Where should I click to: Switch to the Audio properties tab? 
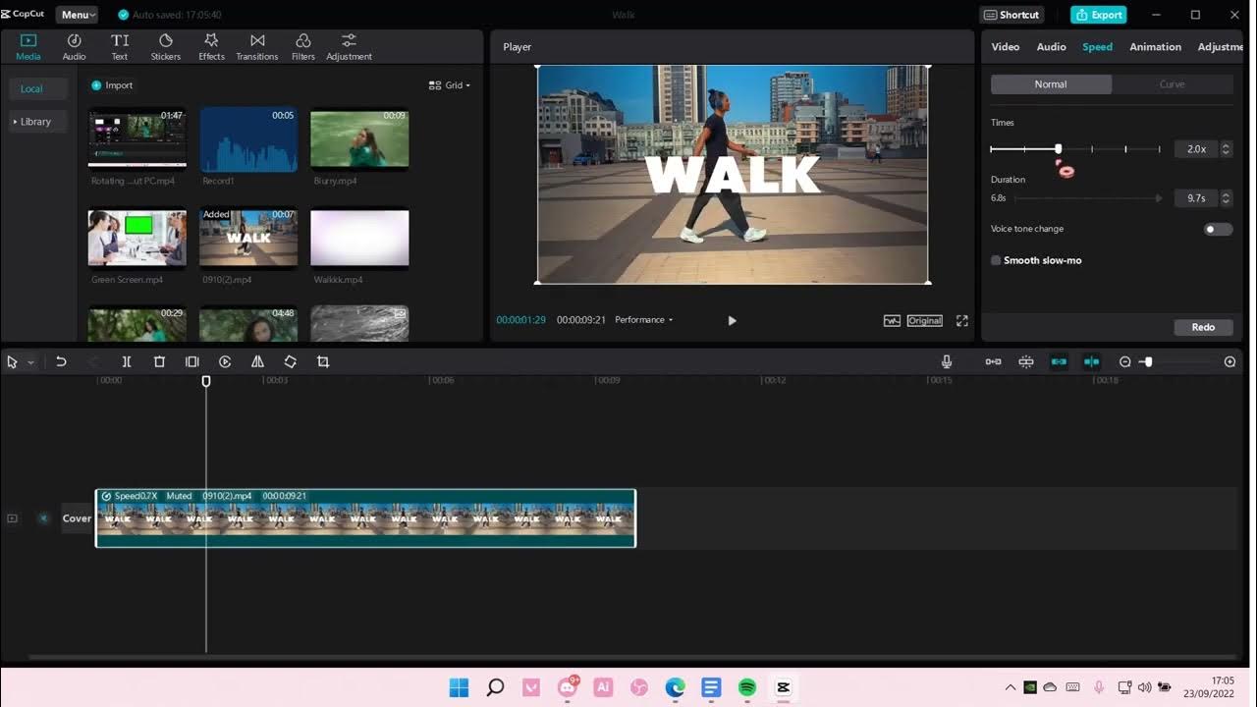click(1051, 47)
